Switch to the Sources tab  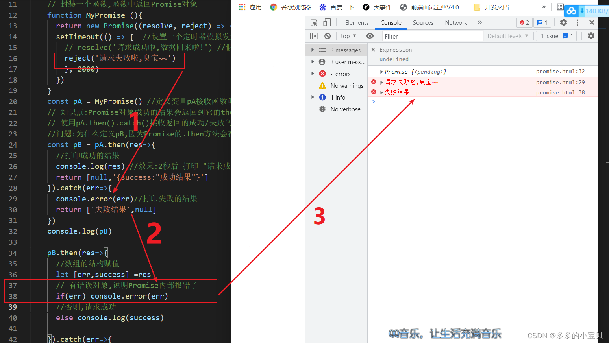click(423, 22)
